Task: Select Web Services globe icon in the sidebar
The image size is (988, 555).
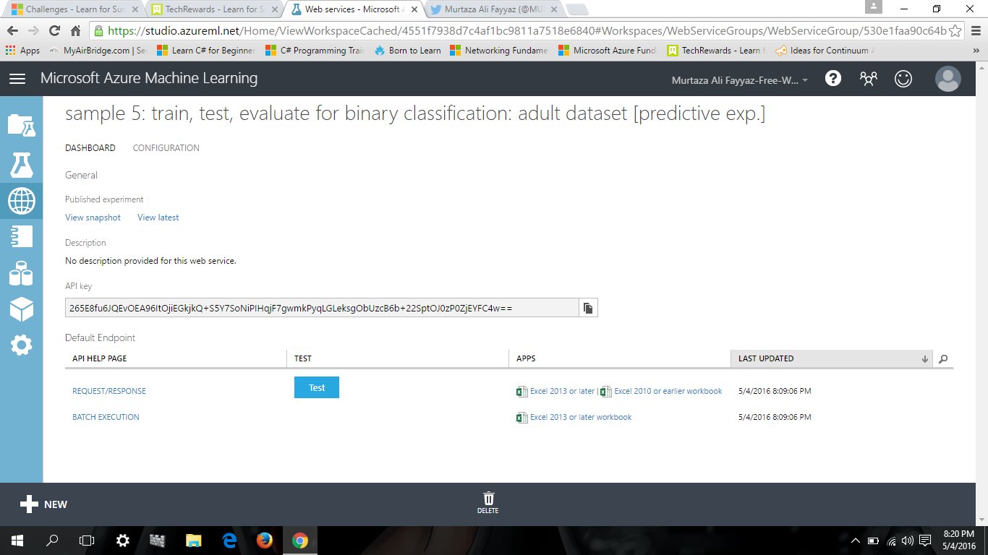Action: tap(21, 202)
